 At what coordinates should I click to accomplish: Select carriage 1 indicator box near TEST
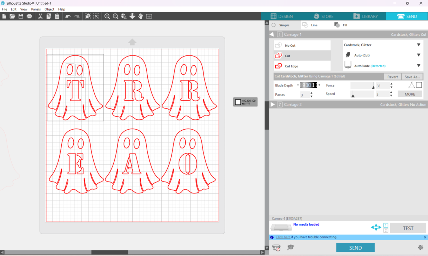click(x=386, y=225)
